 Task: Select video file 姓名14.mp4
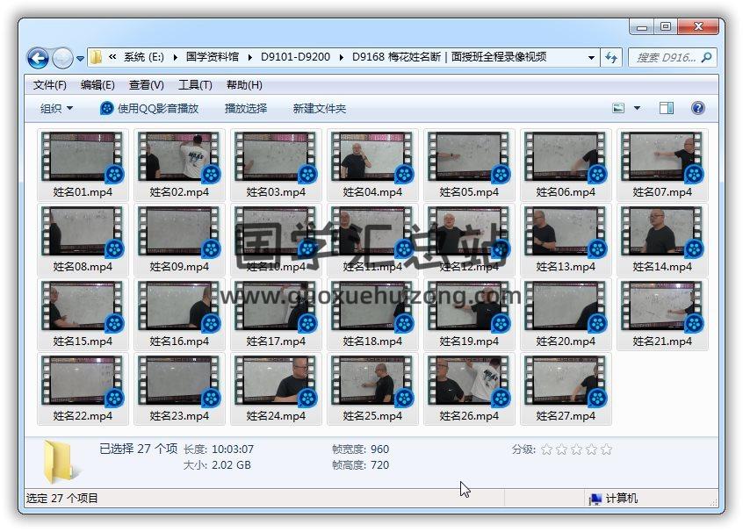click(x=662, y=240)
